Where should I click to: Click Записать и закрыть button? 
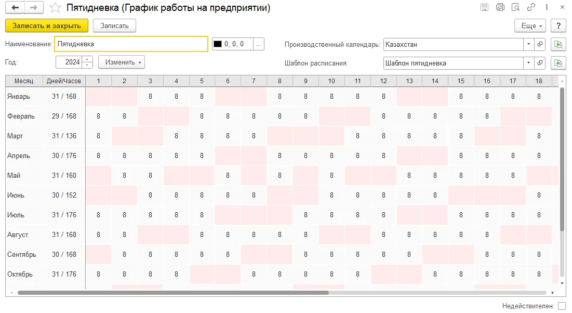pos(47,25)
